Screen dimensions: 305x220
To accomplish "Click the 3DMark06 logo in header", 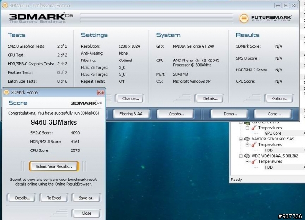I will point(41,18).
